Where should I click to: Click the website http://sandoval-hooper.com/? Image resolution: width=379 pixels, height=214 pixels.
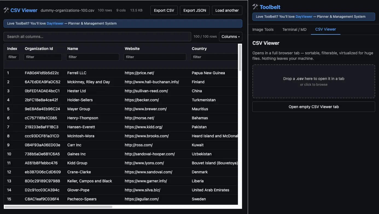point(150,154)
